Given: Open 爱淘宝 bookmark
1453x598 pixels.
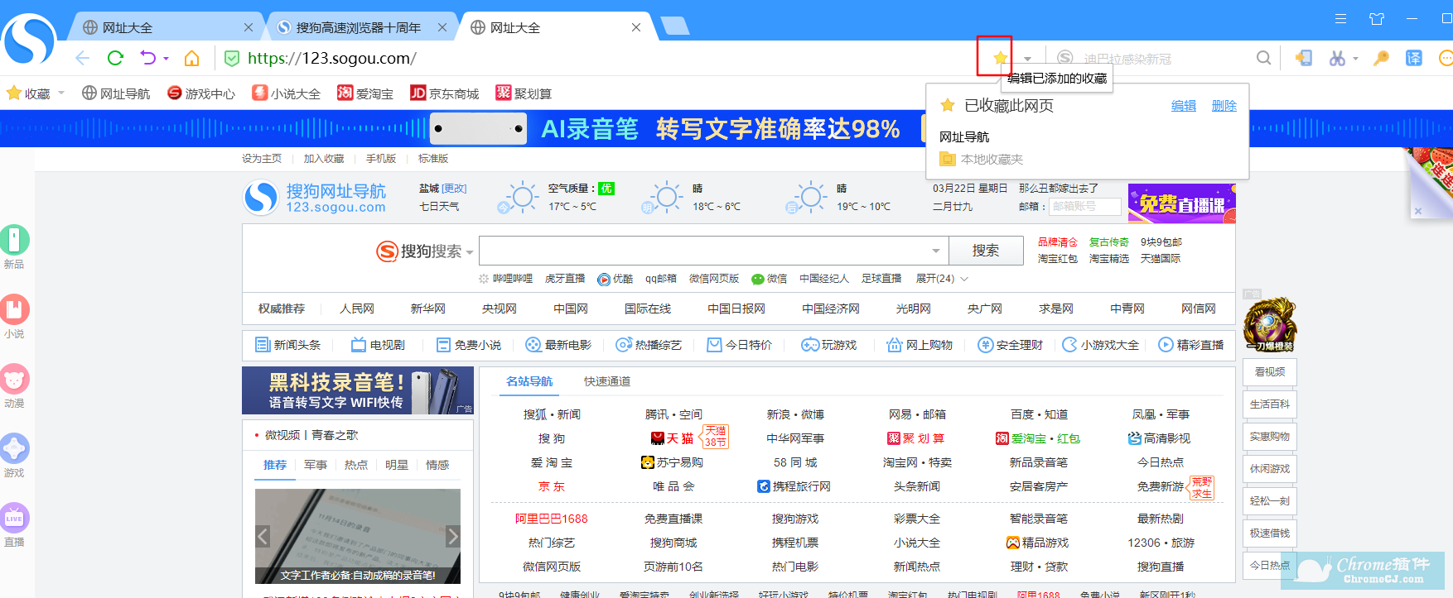Looking at the screenshot, I should point(365,93).
